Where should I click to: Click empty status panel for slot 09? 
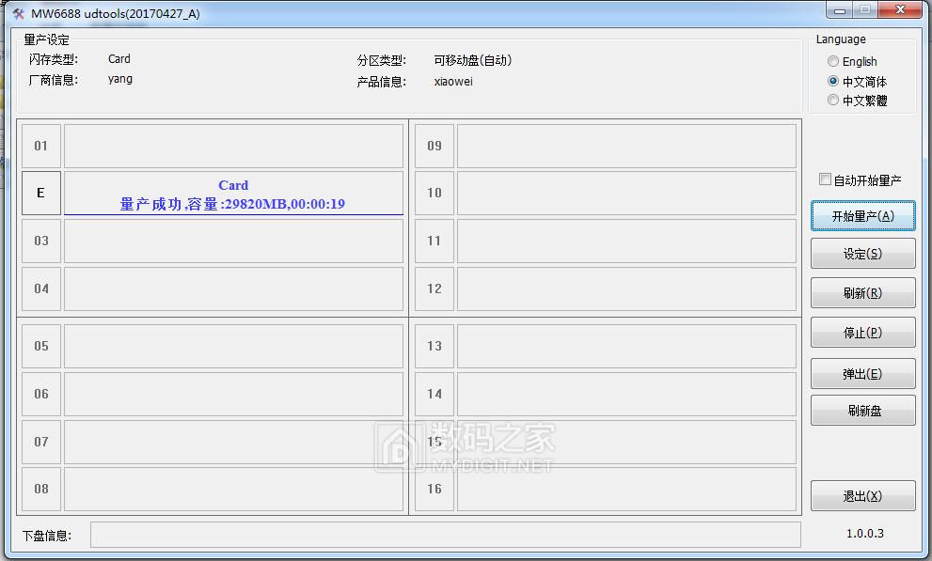point(626,146)
